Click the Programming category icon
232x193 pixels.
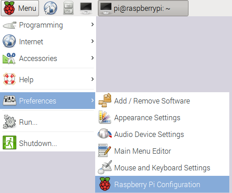click(10, 25)
